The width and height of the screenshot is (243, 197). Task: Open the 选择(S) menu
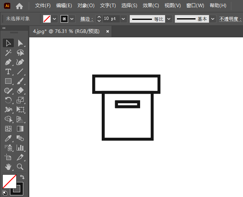click(129, 6)
